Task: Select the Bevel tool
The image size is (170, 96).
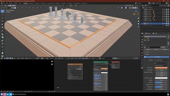Action: (2, 44)
